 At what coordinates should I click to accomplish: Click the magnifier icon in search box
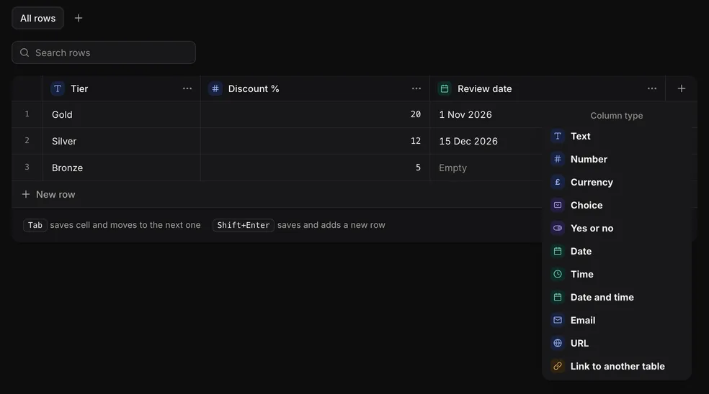click(x=24, y=52)
